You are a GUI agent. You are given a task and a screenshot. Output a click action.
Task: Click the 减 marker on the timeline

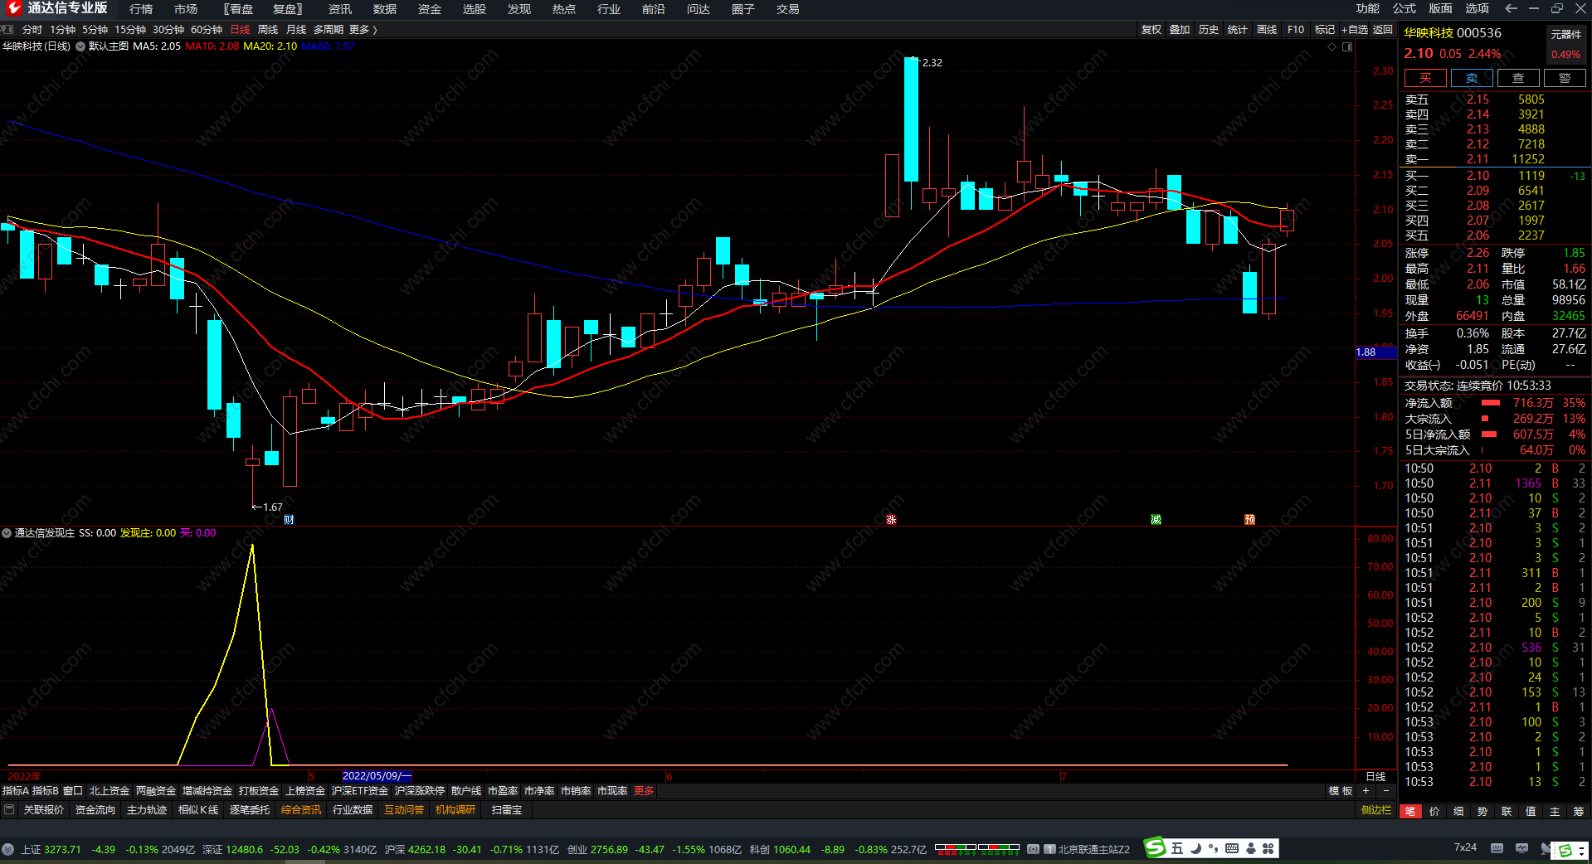[1156, 520]
